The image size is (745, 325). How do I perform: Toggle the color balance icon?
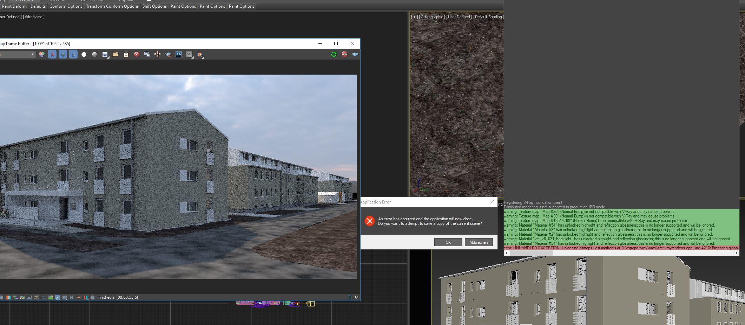point(22,297)
